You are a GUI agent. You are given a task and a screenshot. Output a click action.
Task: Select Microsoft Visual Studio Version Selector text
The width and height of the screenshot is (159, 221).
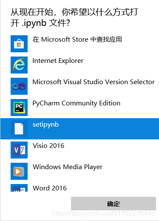(x=94, y=82)
